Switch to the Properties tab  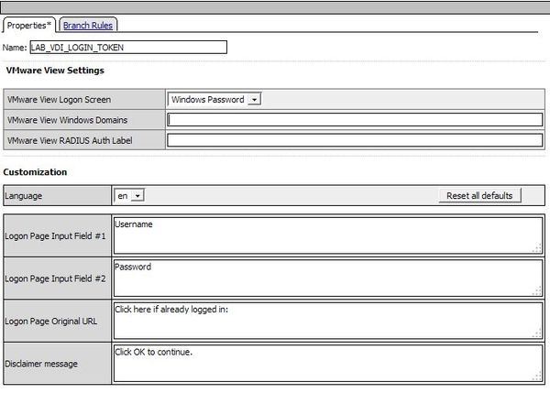click(29, 26)
